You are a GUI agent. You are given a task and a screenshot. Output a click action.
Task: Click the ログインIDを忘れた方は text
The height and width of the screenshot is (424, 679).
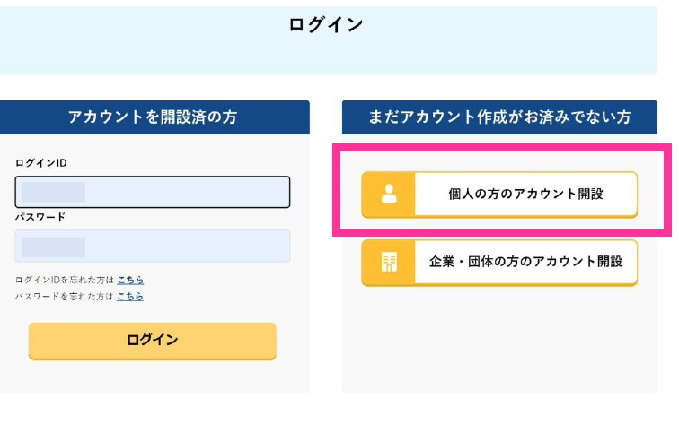[x=65, y=280]
